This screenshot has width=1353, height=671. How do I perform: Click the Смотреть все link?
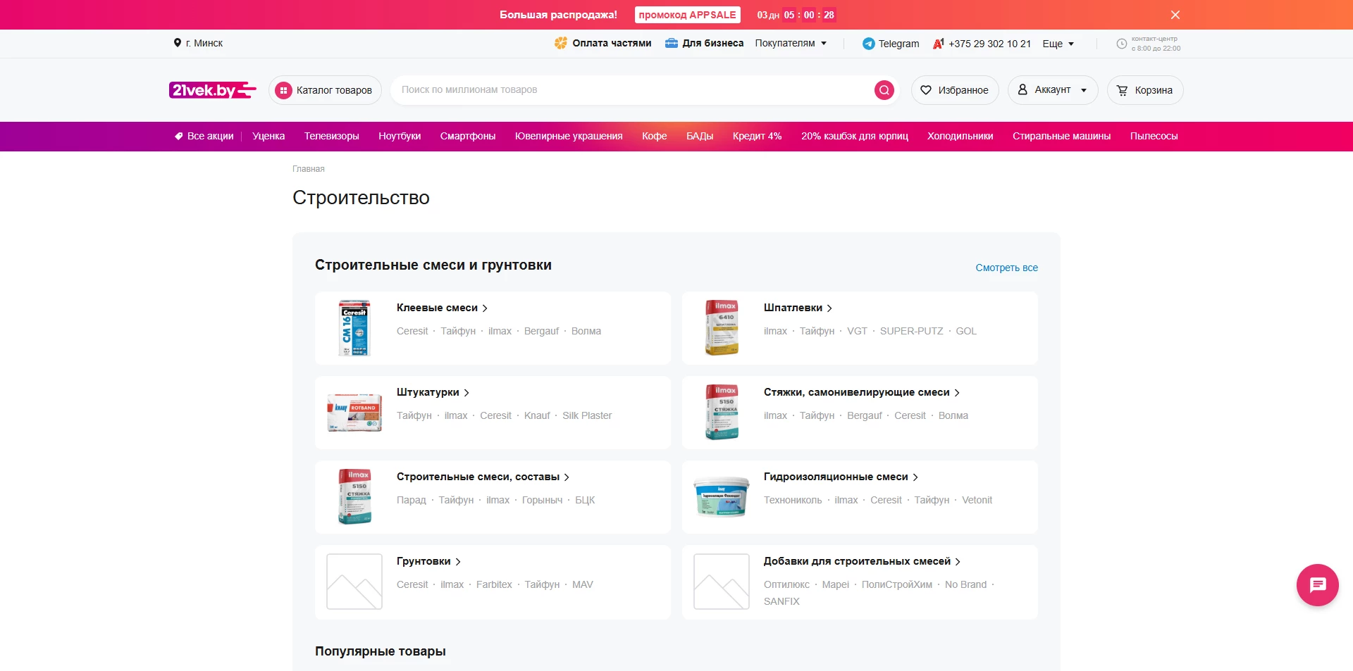1006,268
